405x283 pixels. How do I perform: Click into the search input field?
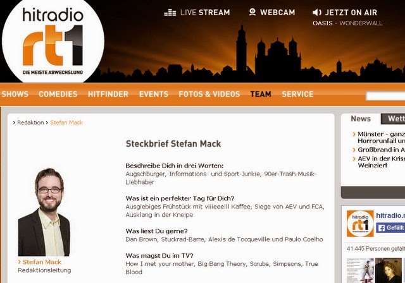[385, 96]
